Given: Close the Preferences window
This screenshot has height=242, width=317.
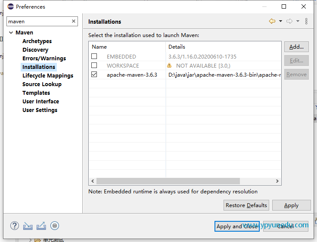Looking at the screenshot, I should pos(304,6).
